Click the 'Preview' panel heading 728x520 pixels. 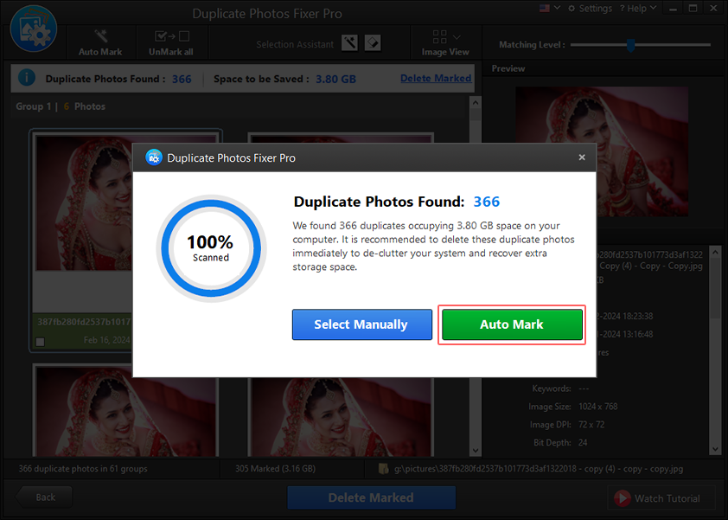(508, 68)
